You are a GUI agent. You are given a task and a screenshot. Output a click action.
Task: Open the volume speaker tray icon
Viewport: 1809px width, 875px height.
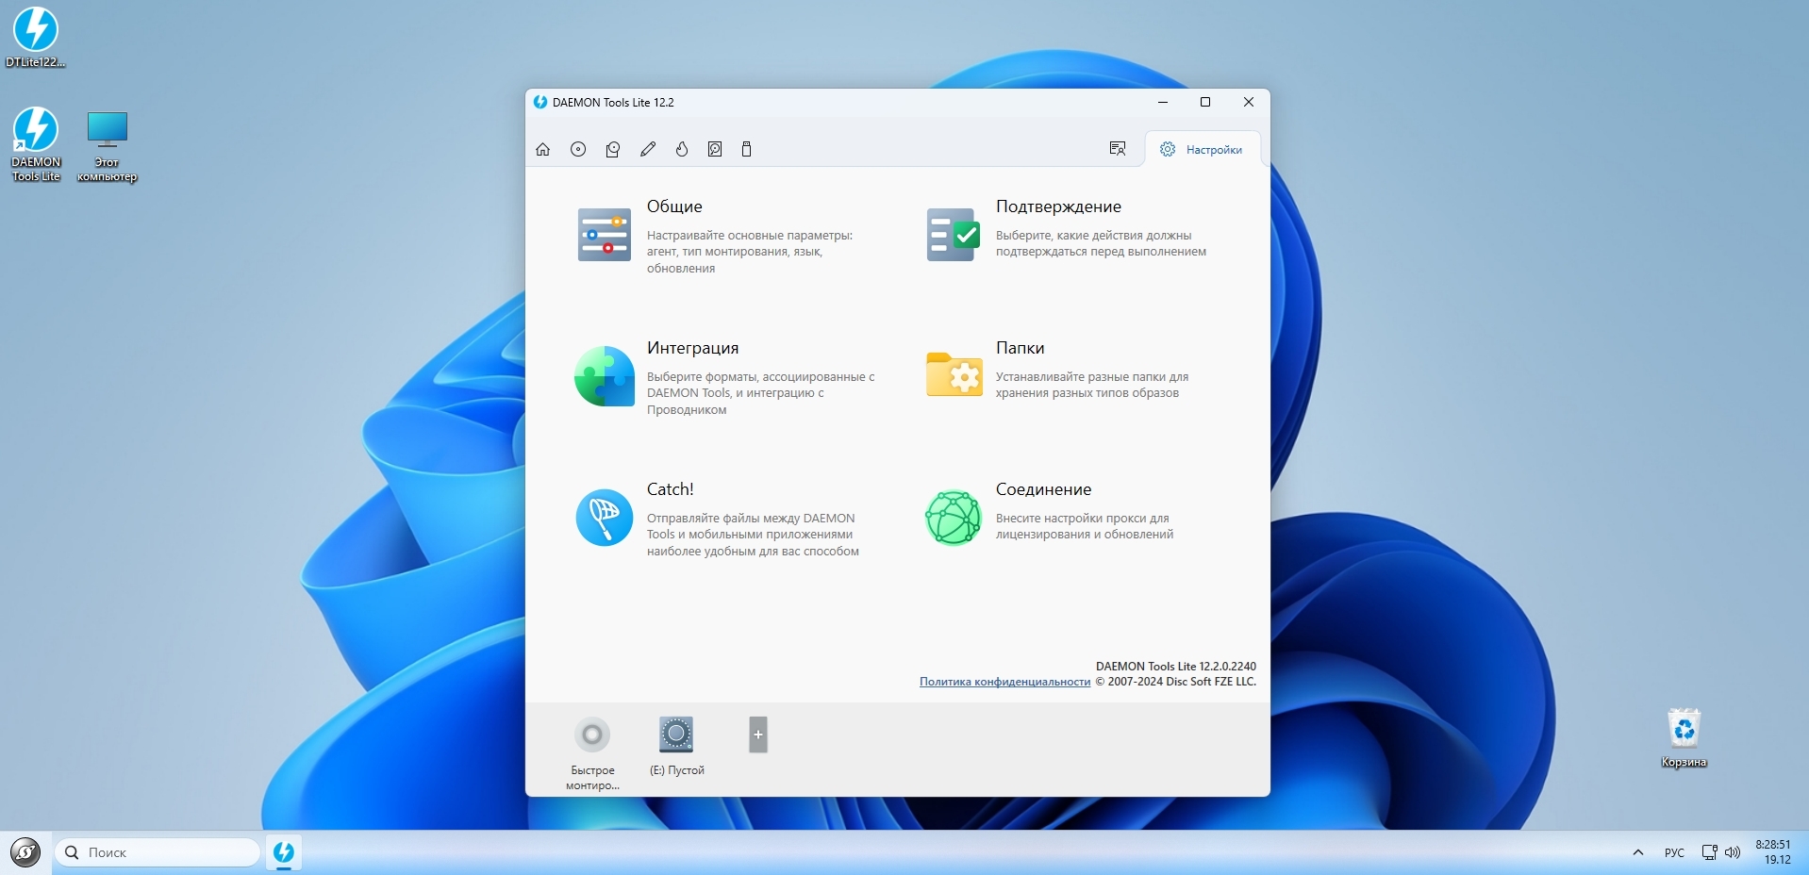tap(1733, 852)
